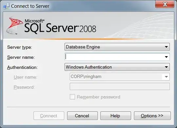Click the Cancel button
Image resolution: width=177 pixels, height=128 pixels.
[x=82, y=116]
